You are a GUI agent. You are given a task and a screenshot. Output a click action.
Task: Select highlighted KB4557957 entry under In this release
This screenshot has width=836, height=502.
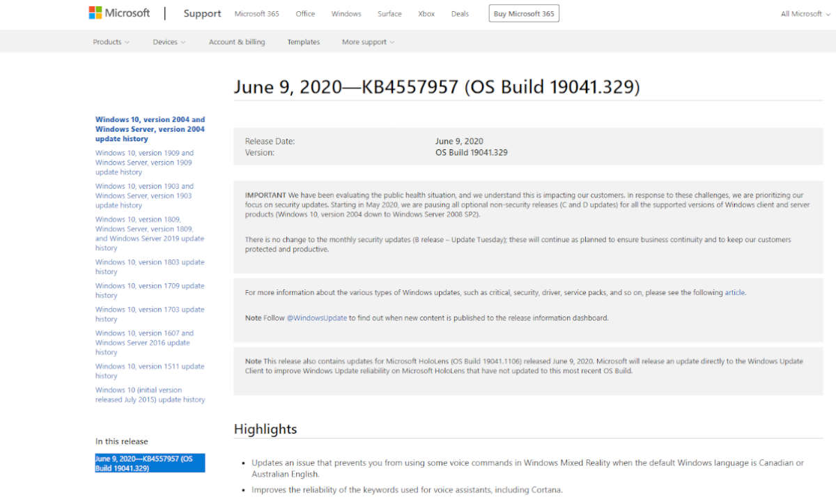(150, 463)
